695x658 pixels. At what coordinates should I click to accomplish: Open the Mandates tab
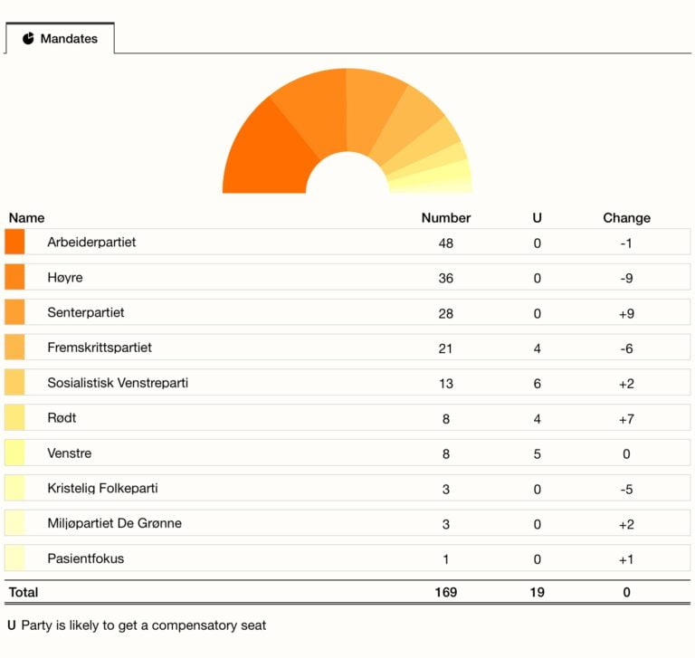(60, 39)
